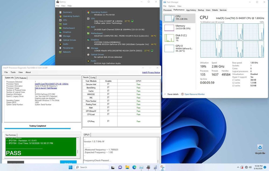Screen dimensions: 269x171
Task: Open Options menu in Task Manager
Action: 172,6
